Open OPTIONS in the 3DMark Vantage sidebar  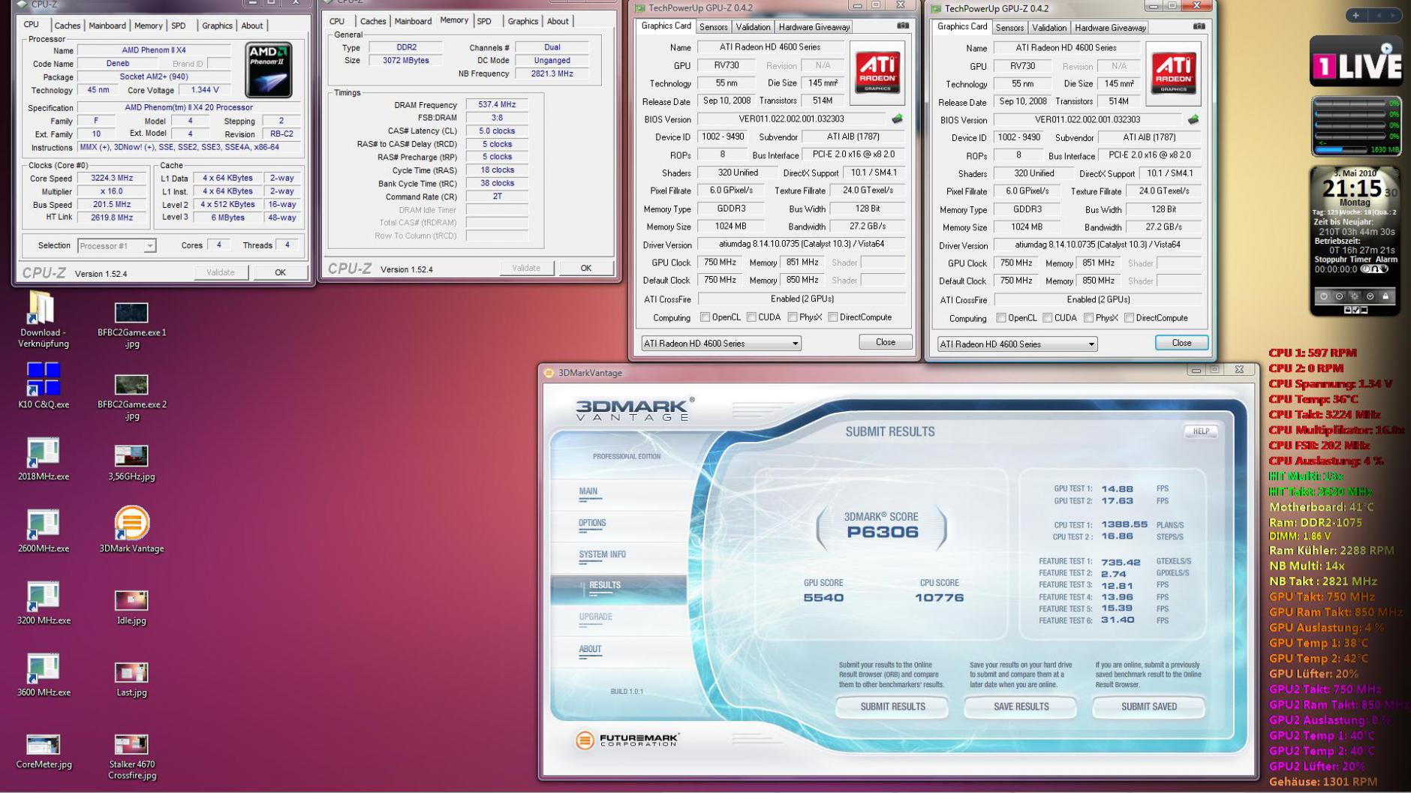pyautogui.click(x=592, y=524)
